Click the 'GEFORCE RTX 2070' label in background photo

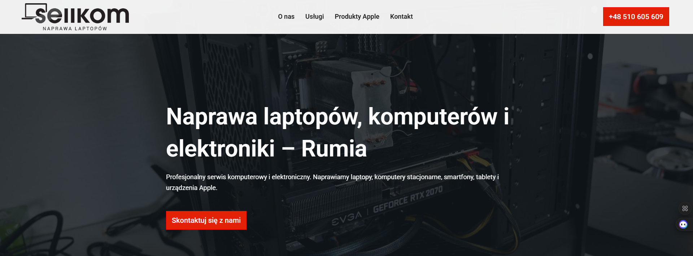click(408, 199)
